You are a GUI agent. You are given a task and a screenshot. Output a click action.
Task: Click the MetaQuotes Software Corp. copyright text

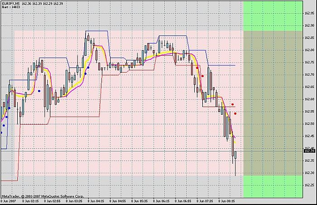43,196
